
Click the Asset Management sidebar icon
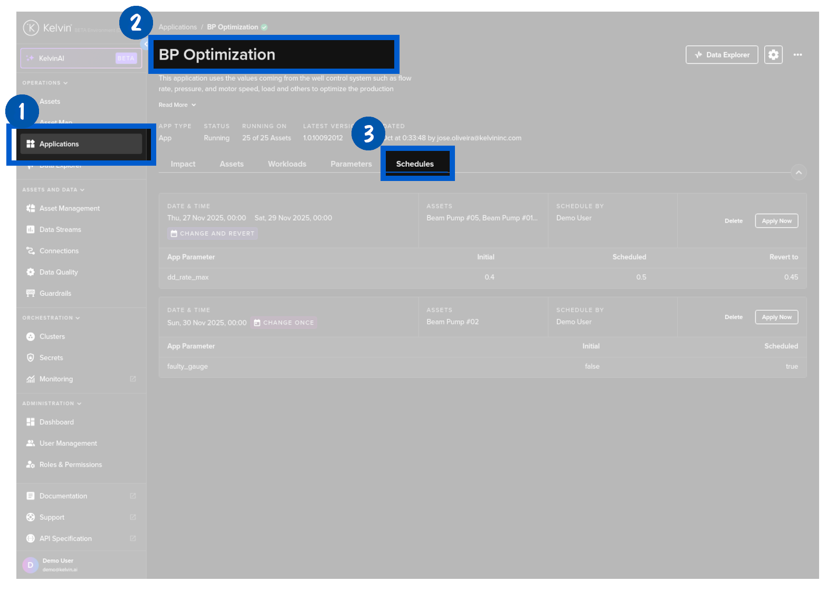31,208
